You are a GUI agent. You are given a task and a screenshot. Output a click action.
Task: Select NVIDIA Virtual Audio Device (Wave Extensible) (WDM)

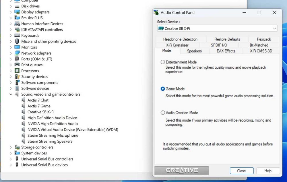73,129
